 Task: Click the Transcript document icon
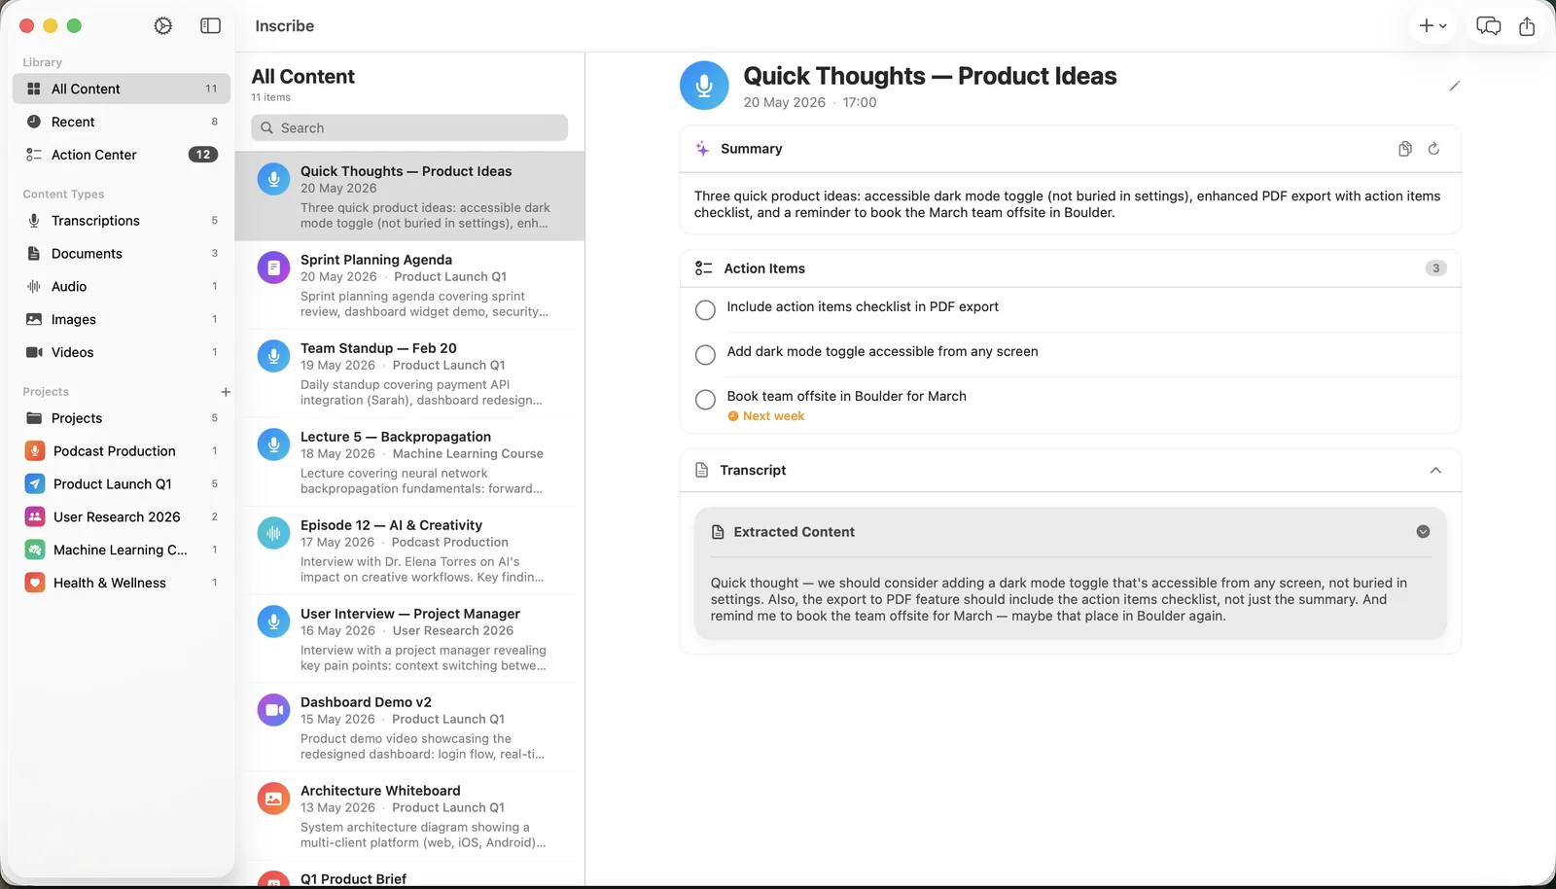click(702, 470)
